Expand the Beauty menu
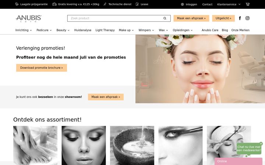265x165 pixels. [63, 30]
